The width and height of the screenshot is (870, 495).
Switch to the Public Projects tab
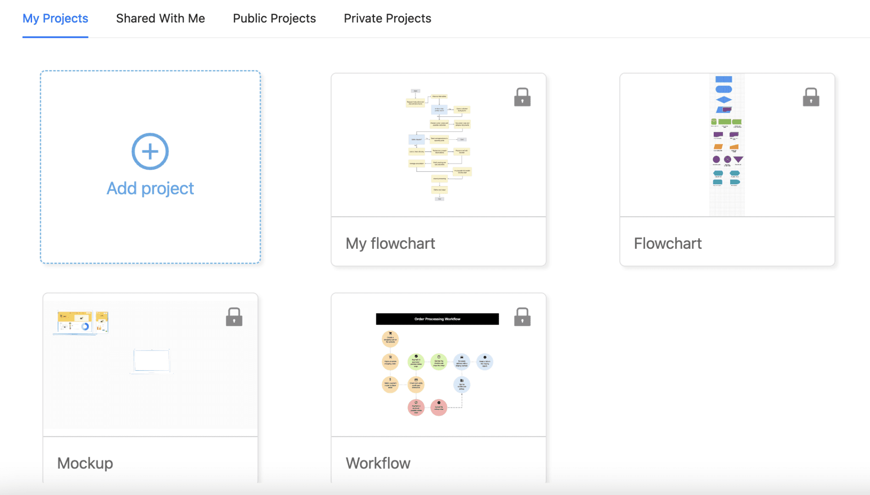pos(274,18)
